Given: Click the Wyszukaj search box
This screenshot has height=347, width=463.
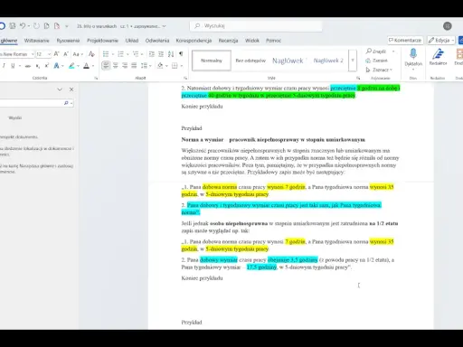Looking at the screenshot, I should point(256,26).
